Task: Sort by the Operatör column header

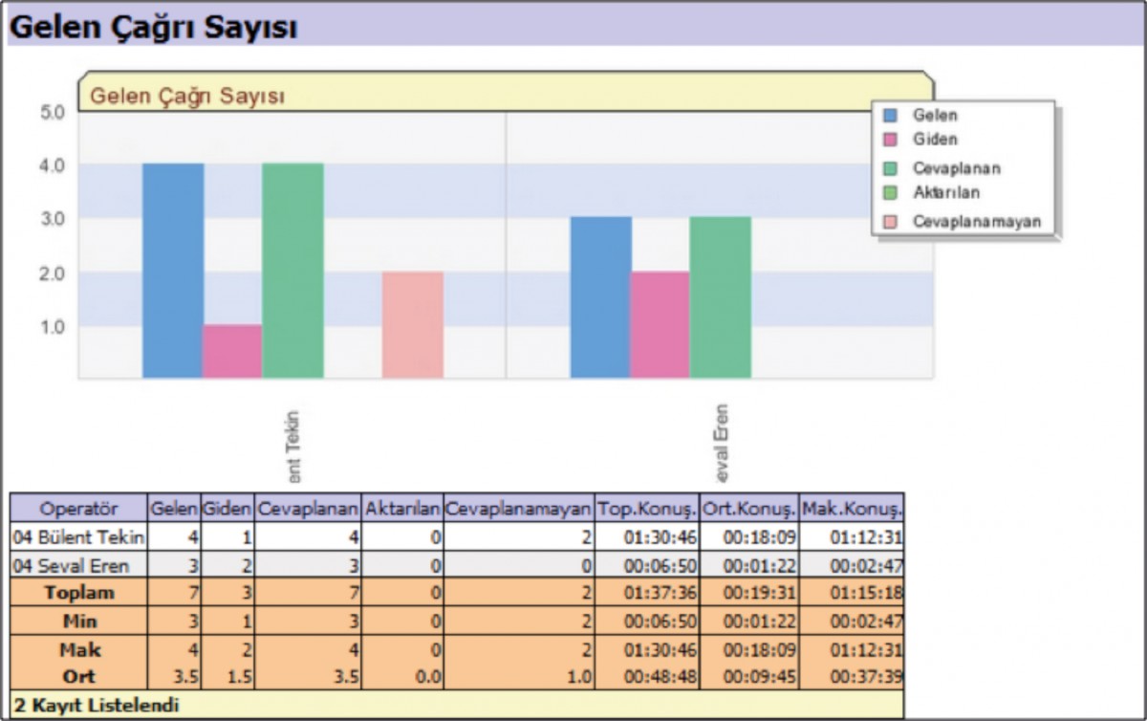Action: click(79, 509)
